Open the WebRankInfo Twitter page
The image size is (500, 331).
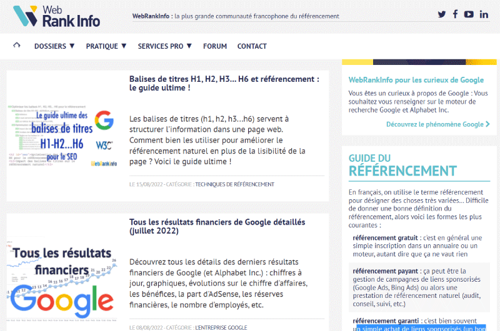pos(442,14)
